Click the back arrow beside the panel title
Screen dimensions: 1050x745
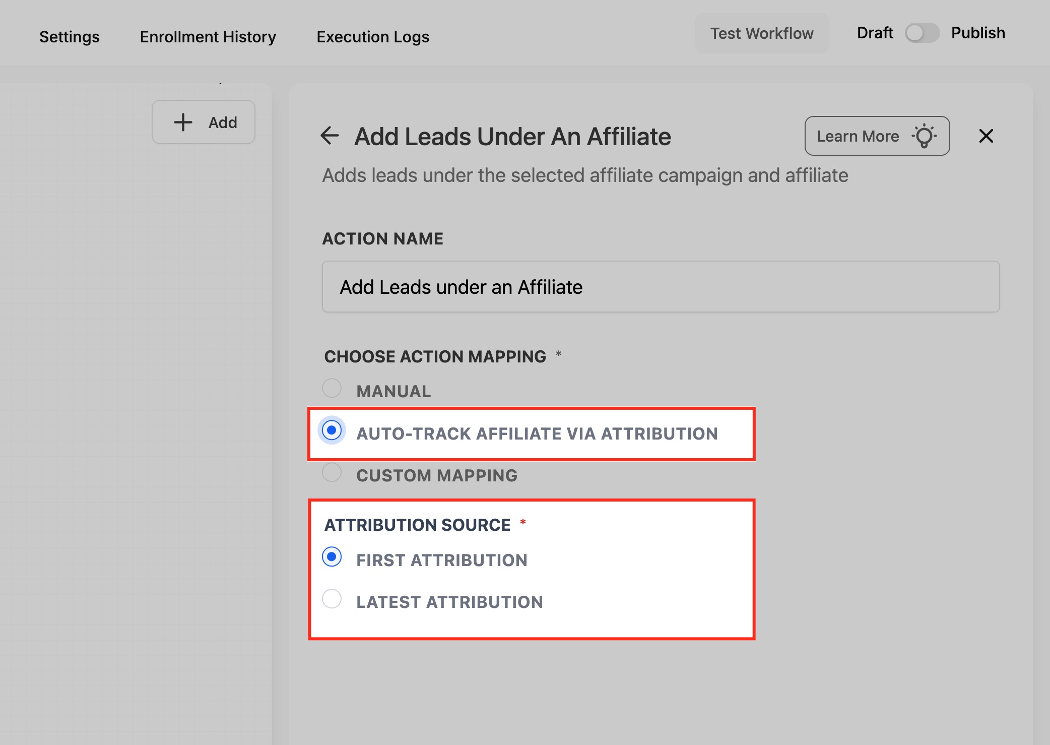[x=330, y=136]
